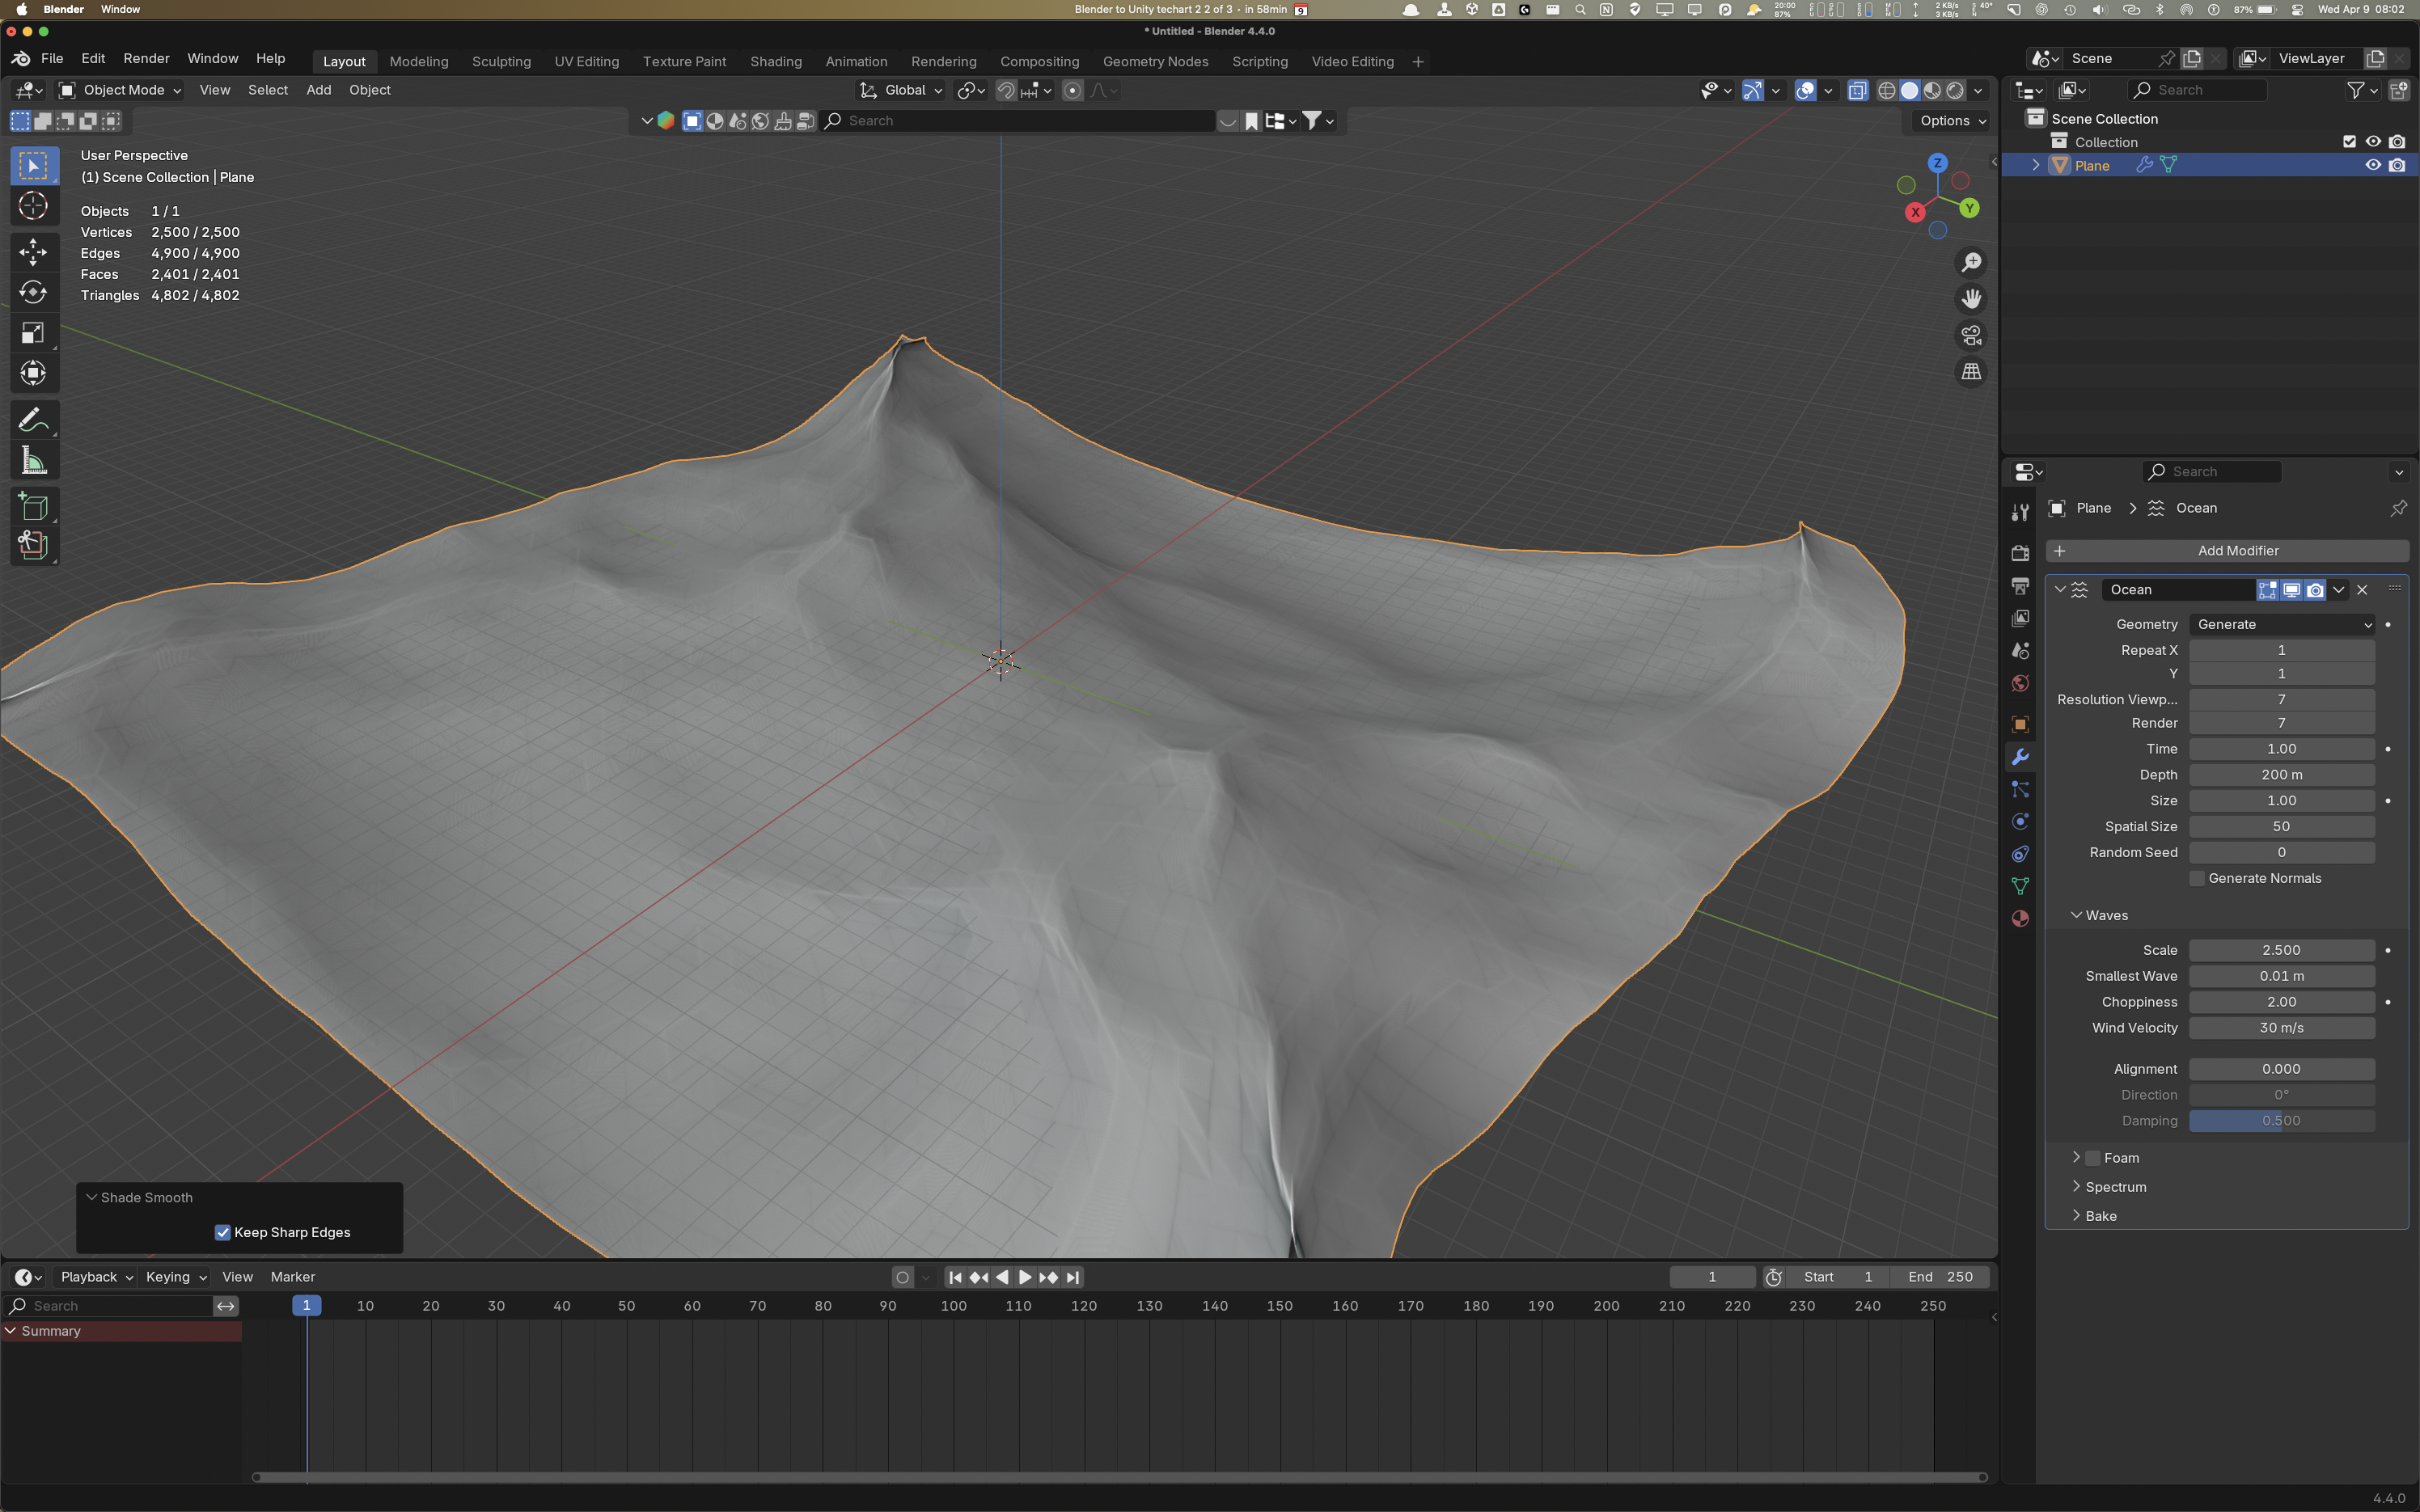Open the Tool properties tab
The height and width of the screenshot is (1512, 2420).
2020,513
